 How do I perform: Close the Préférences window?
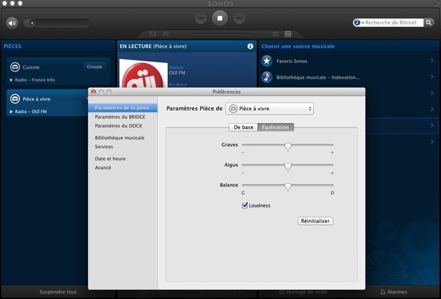[94, 92]
